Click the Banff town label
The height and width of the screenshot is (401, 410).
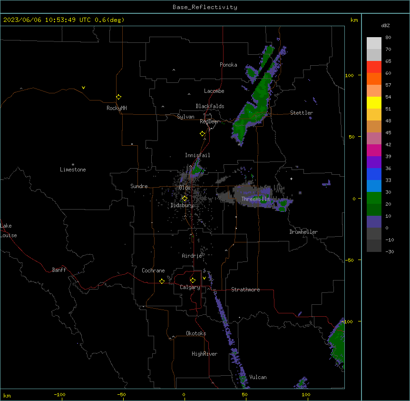coord(59,270)
